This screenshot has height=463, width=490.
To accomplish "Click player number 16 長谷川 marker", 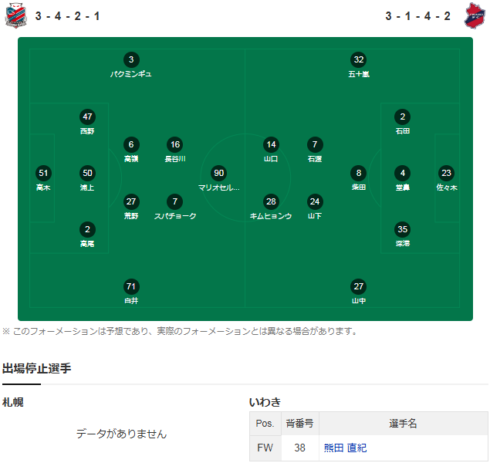I will pos(175,144).
